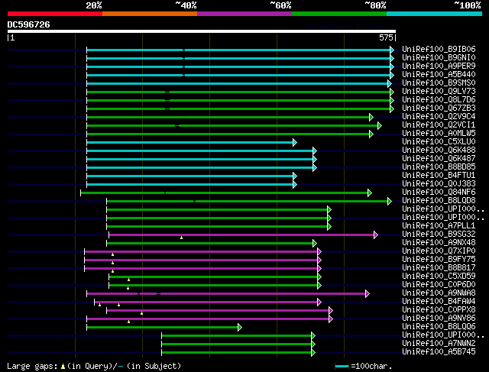Pick the UniRef100_B9SG32 hit name
This screenshot has height=372, width=489.
tap(439, 235)
